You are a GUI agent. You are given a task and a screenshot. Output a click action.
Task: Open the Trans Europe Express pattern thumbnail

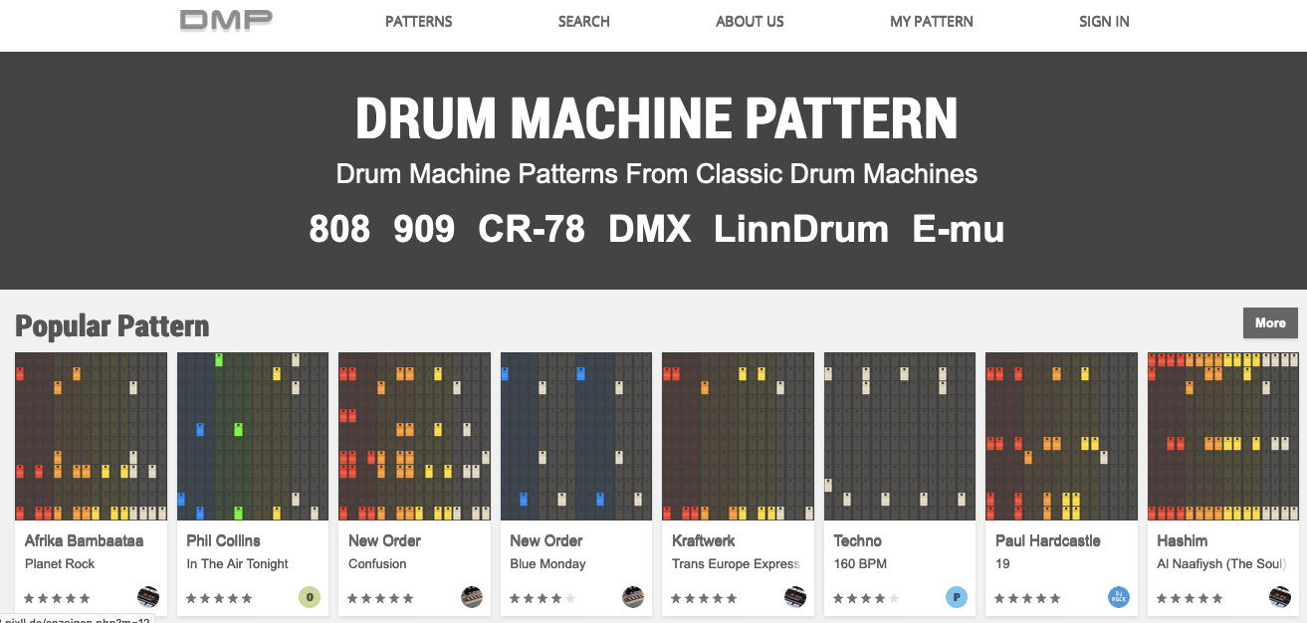click(x=738, y=436)
